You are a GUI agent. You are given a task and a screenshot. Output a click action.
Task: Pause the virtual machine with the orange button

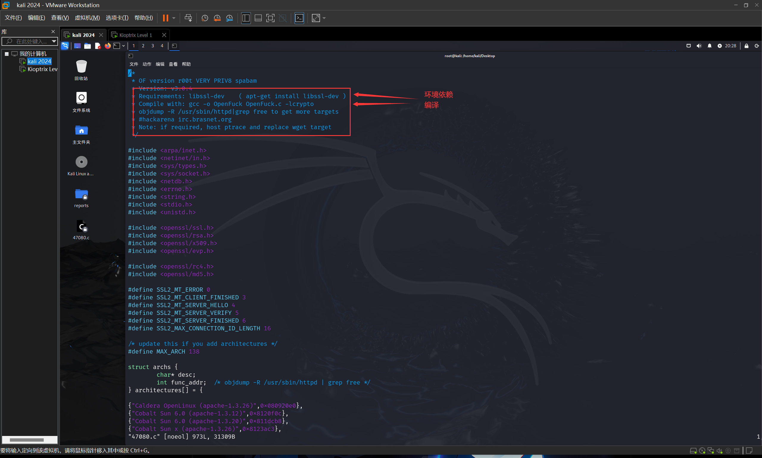165,18
